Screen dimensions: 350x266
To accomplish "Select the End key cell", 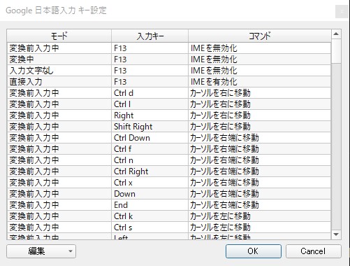I will click(150, 205).
